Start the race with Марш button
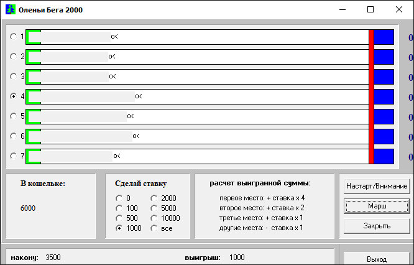Image resolution: width=414 pixels, height=265 pixels. 377,206
